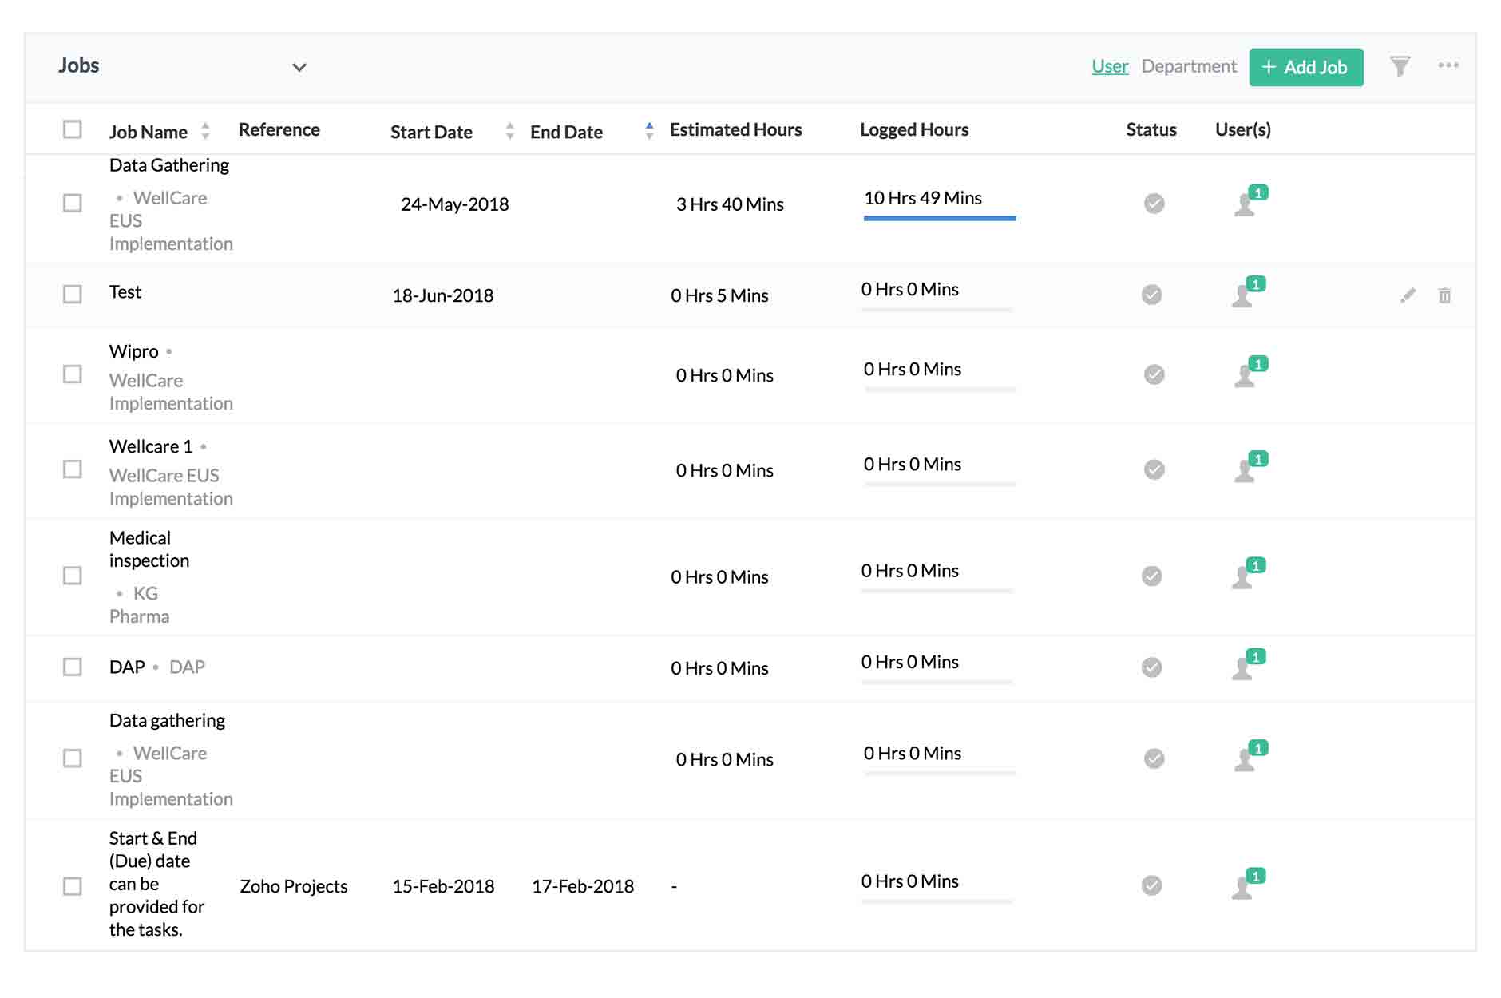This screenshot has width=1501, height=998.
Task: Open the Jobs view dropdown
Action: tap(299, 67)
